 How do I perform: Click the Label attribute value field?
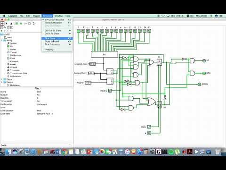click(55, 108)
